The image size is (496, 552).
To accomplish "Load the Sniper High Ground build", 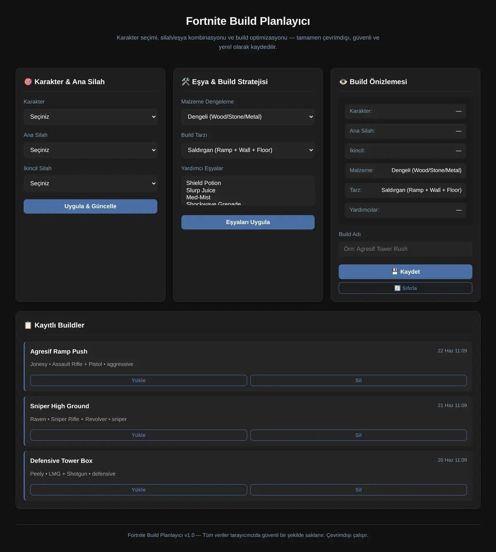I will pos(138,435).
